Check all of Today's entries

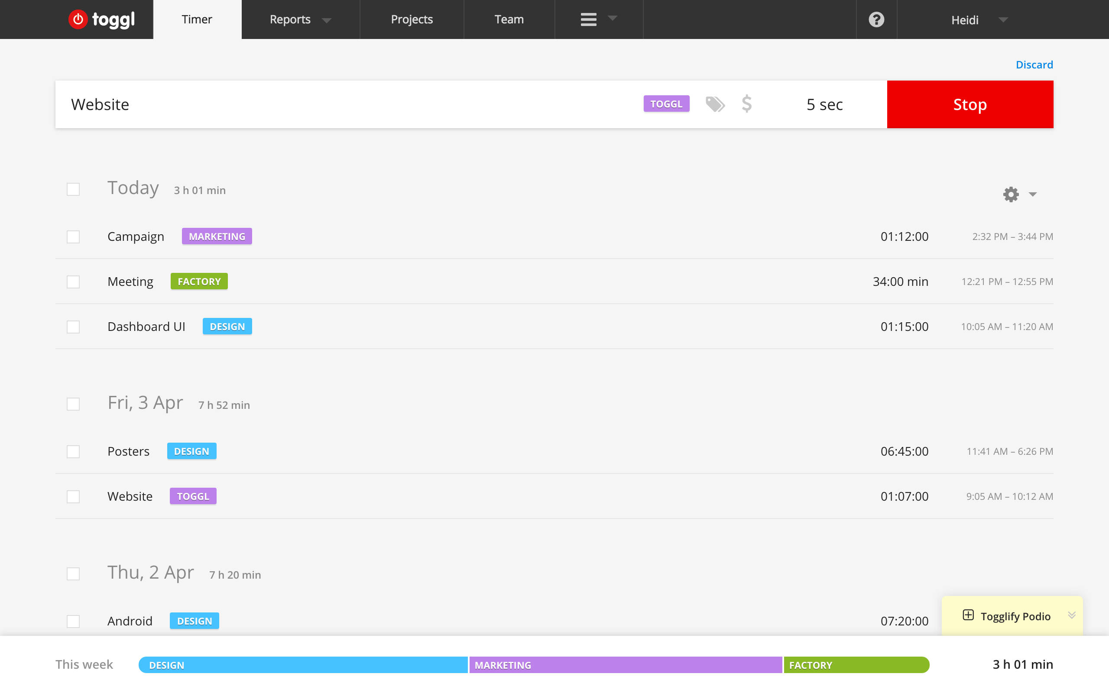(73, 188)
